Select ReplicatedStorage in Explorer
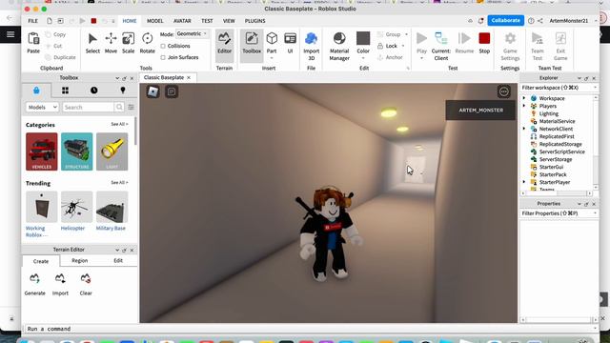The width and height of the screenshot is (610, 343). 560,144
